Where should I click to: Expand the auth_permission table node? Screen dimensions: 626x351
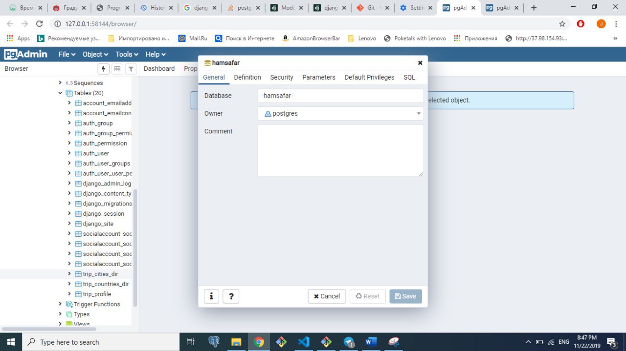tap(69, 143)
